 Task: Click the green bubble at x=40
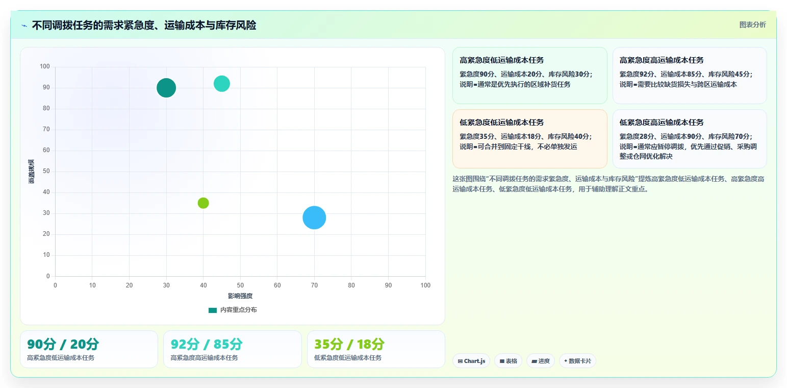coord(204,203)
